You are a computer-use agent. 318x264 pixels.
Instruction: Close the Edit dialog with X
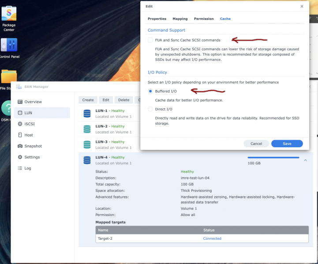302,6
